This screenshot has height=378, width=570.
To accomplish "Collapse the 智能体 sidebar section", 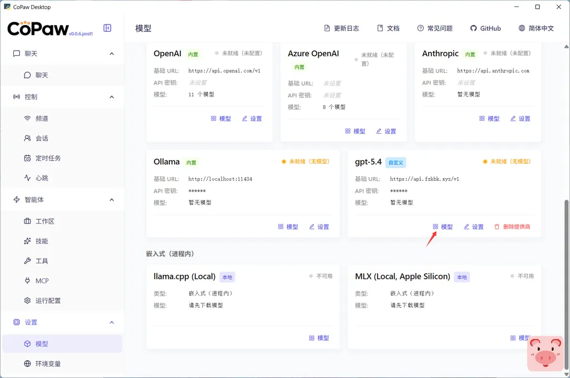I will (111, 199).
